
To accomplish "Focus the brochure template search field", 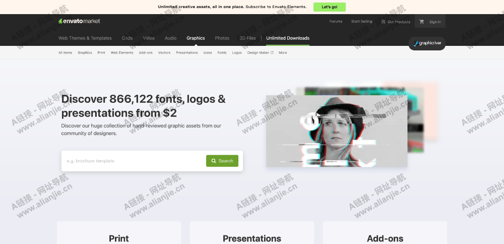I will point(135,161).
